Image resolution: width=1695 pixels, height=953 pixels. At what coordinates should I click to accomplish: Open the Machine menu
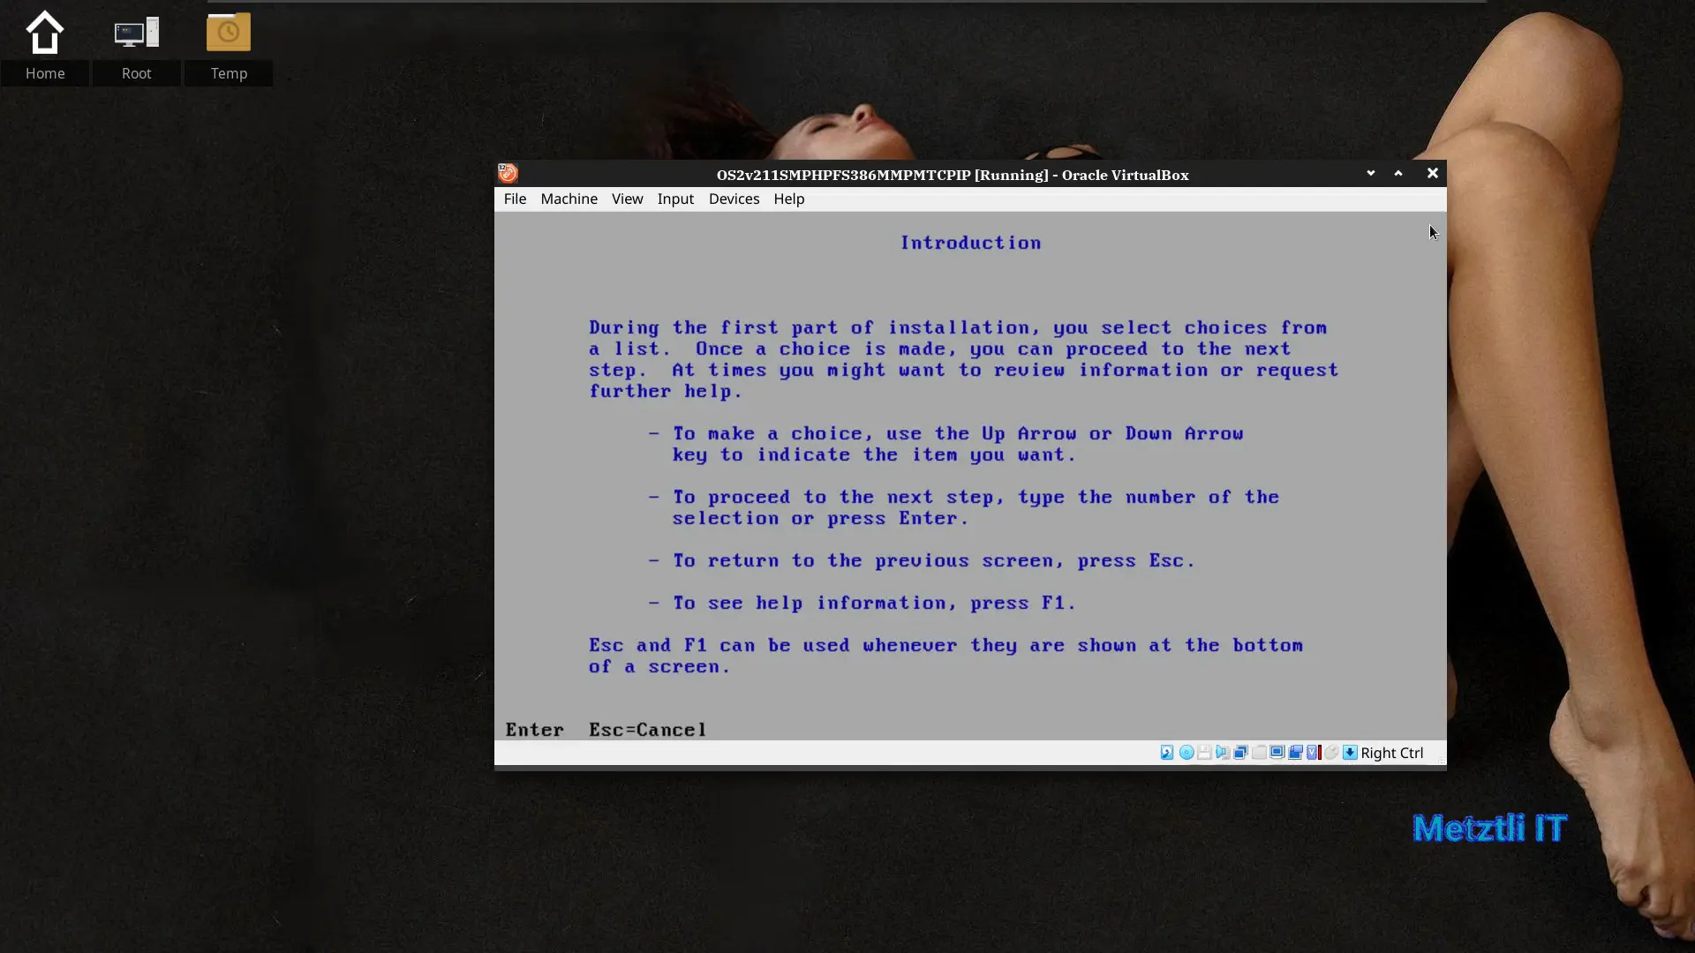569,199
